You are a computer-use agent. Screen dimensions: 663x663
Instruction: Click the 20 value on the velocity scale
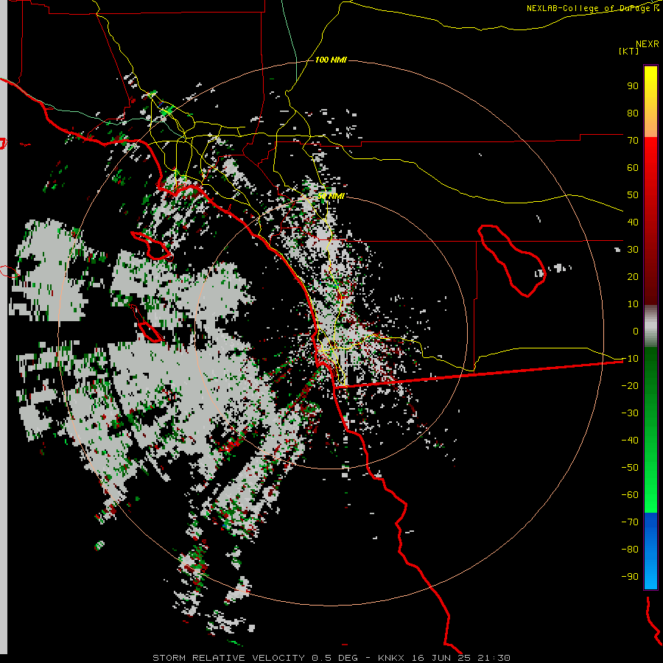click(633, 276)
